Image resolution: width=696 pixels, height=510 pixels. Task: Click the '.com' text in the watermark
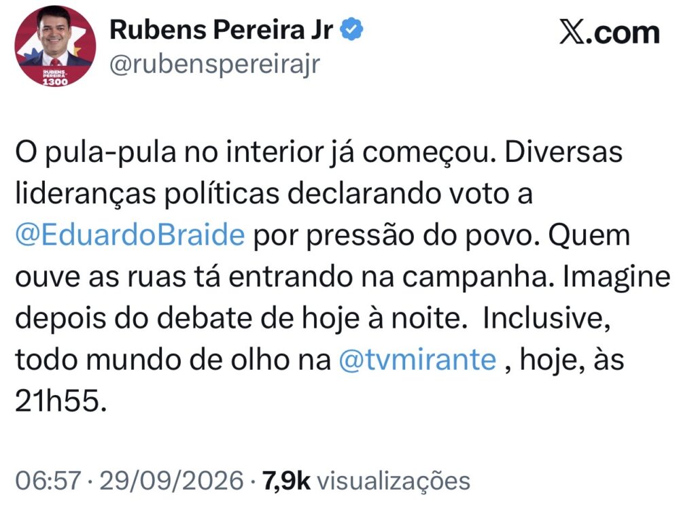(x=623, y=33)
